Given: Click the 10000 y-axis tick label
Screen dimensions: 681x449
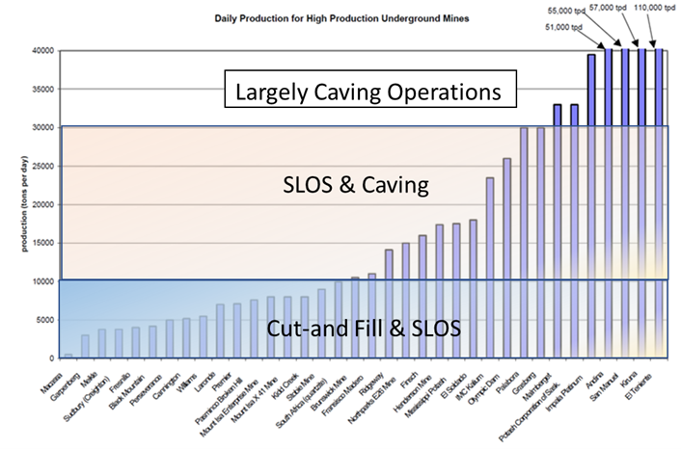Looking at the screenshot, I should point(41,281).
